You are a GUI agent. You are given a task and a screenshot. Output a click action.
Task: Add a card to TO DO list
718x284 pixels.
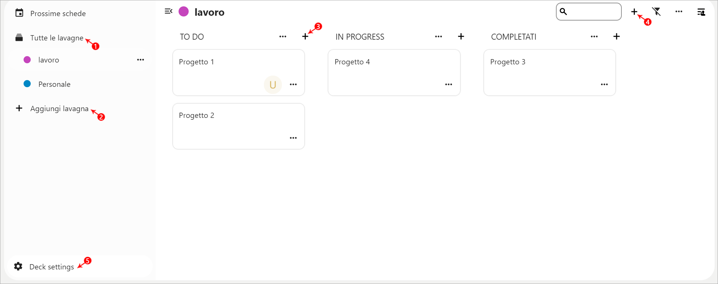click(305, 37)
